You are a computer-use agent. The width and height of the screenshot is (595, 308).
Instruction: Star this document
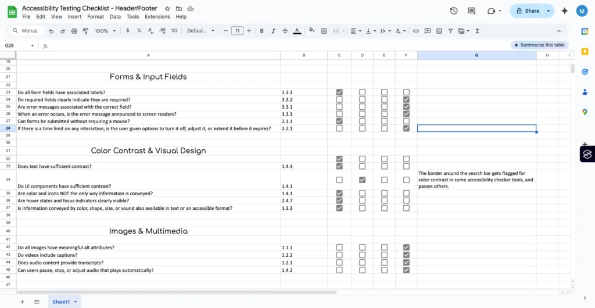tap(167, 8)
